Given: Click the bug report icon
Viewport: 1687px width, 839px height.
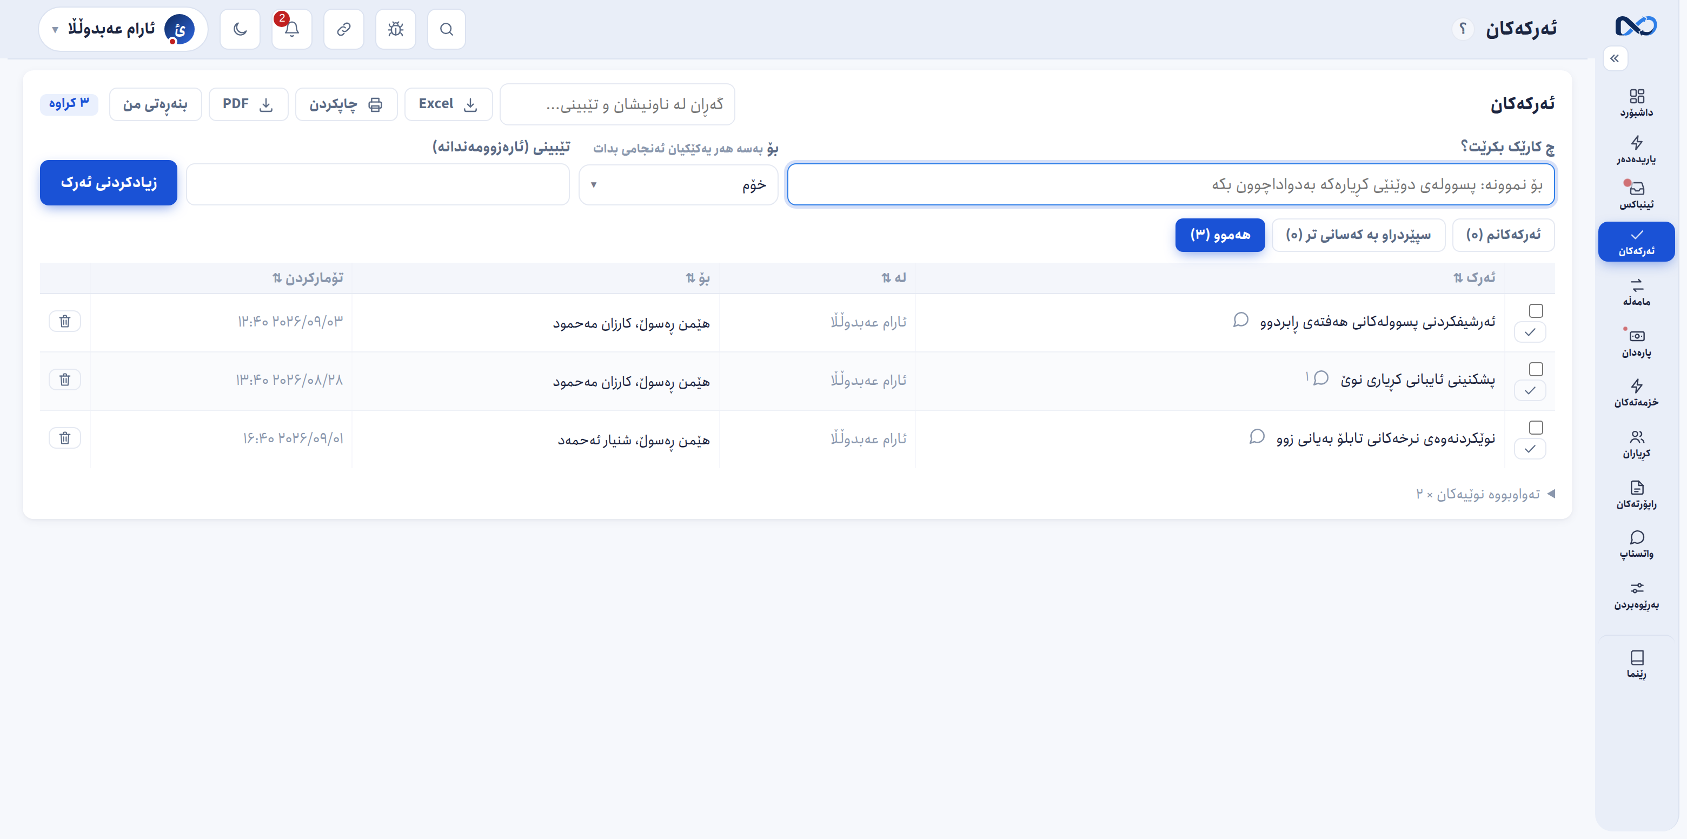Looking at the screenshot, I should (396, 30).
